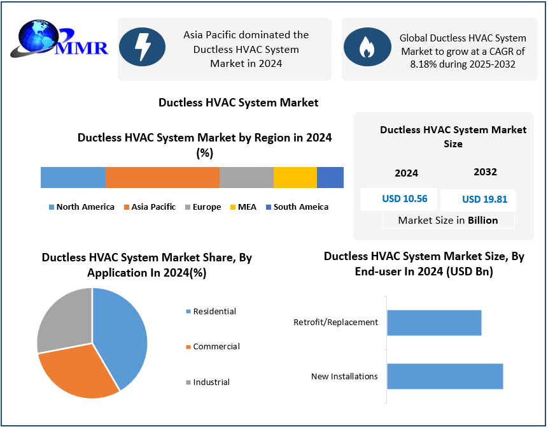This screenshot has width=548, height=429.
Task: Select the MEA yellow bar segment
Action: (x=295, y=177)
